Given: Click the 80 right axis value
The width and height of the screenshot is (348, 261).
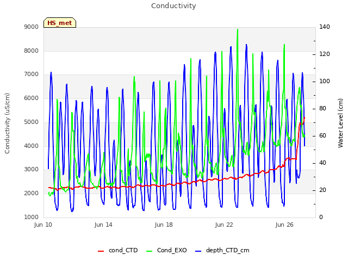Looking at the screenshot, I should pos(322,109).
